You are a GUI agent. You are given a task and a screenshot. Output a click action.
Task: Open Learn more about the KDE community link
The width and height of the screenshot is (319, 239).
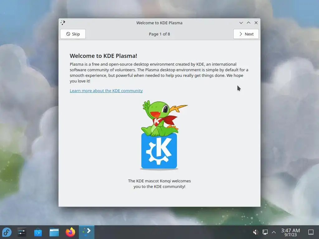coord(106,91)
